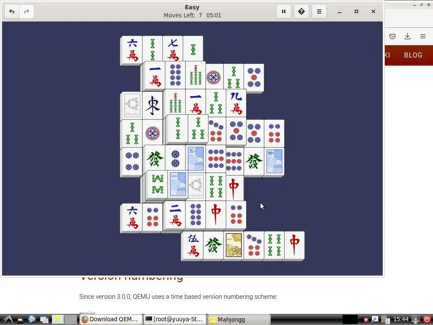Select the six wan tile beside the two wan row
This screenshot has height=325, width=433.
point(132,217)
